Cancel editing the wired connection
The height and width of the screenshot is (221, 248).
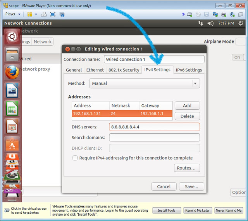coord(164,186)
